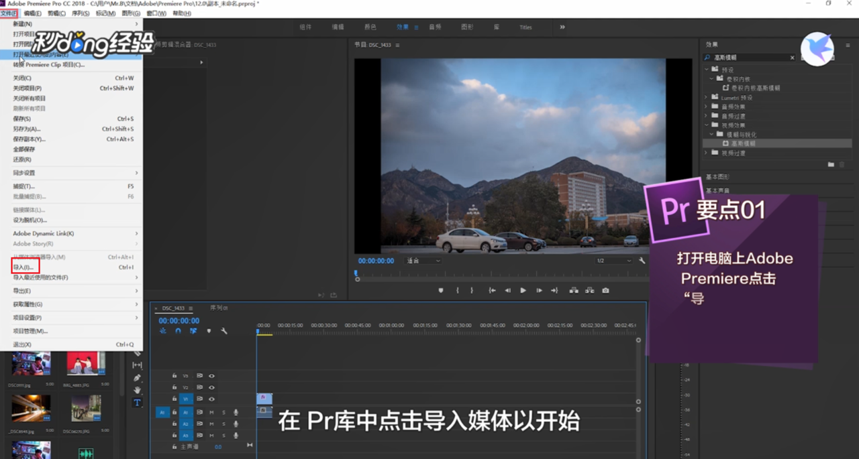Select the Type tool
The width and height of the screenshot is (859, 459).
point(137,403)
